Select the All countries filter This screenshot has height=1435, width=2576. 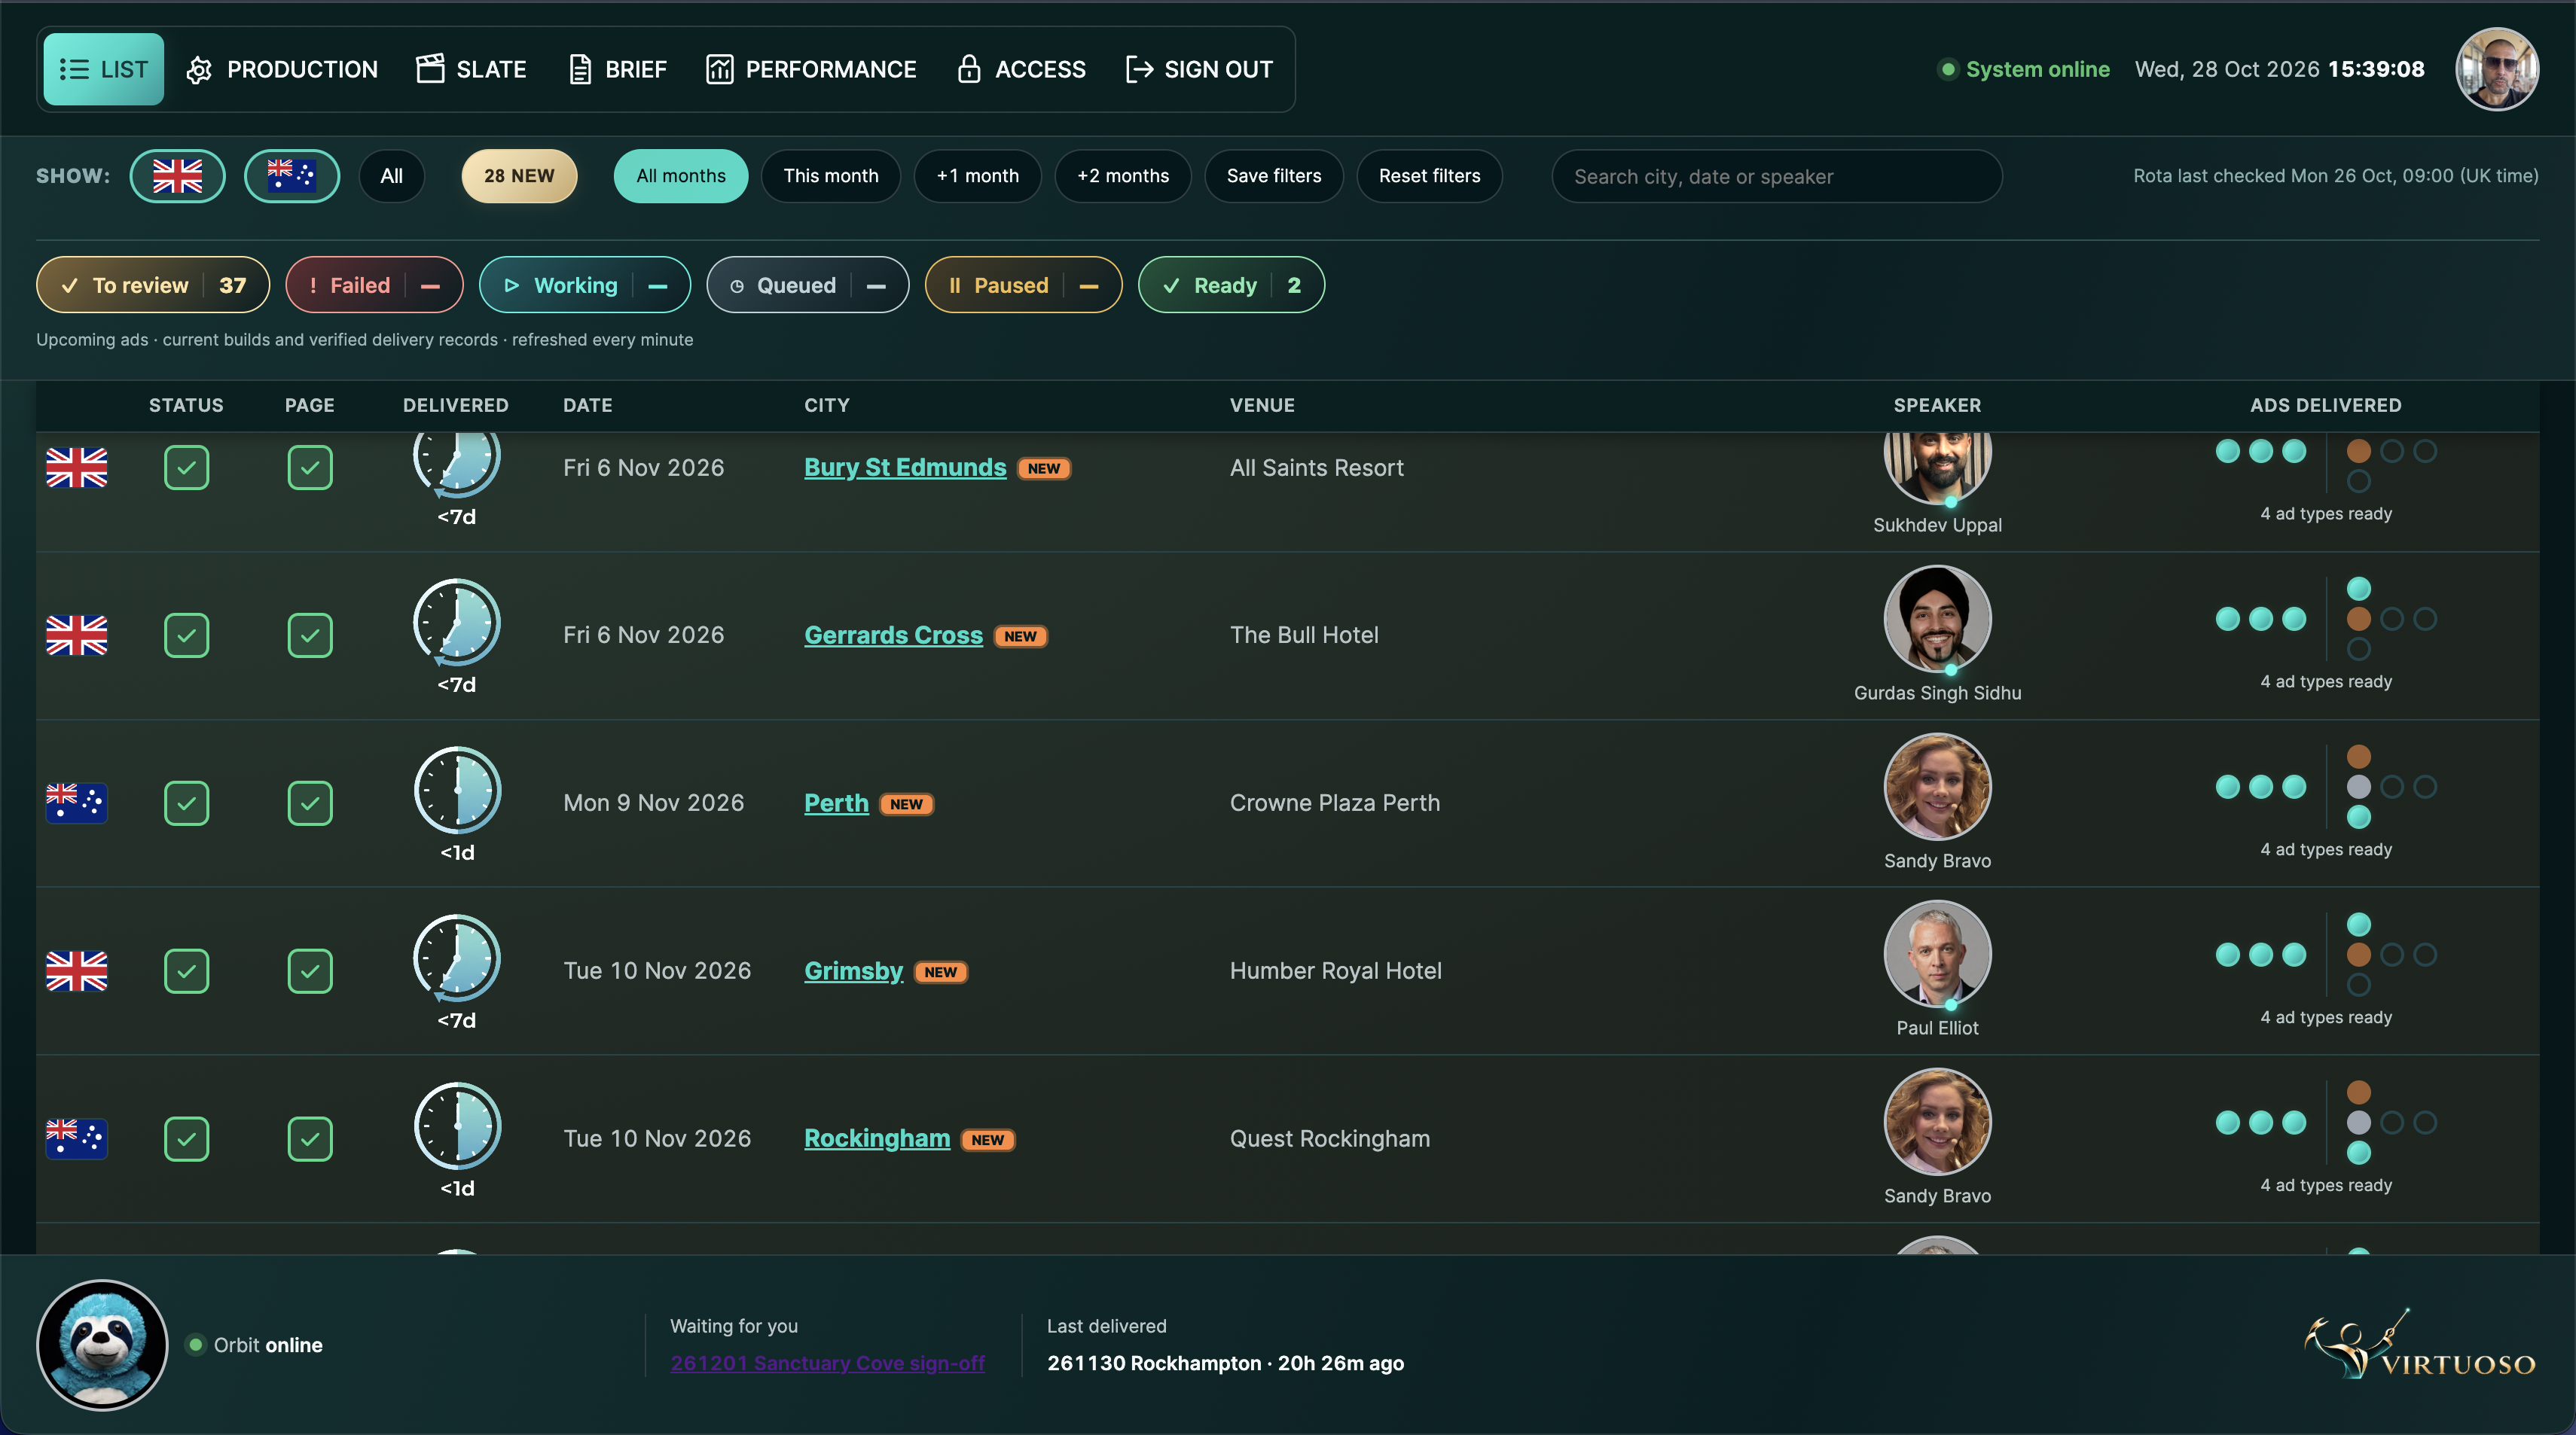392,176
